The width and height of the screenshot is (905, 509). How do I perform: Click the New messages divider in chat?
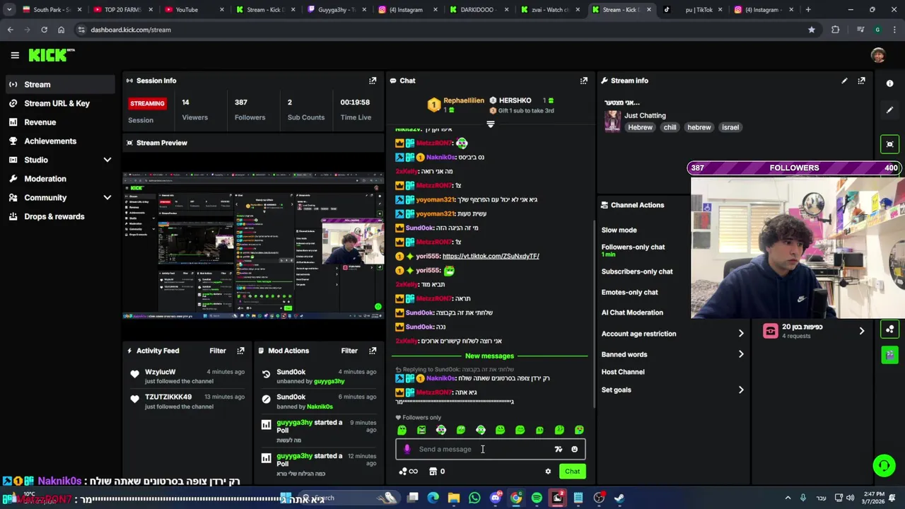(489, 356)
